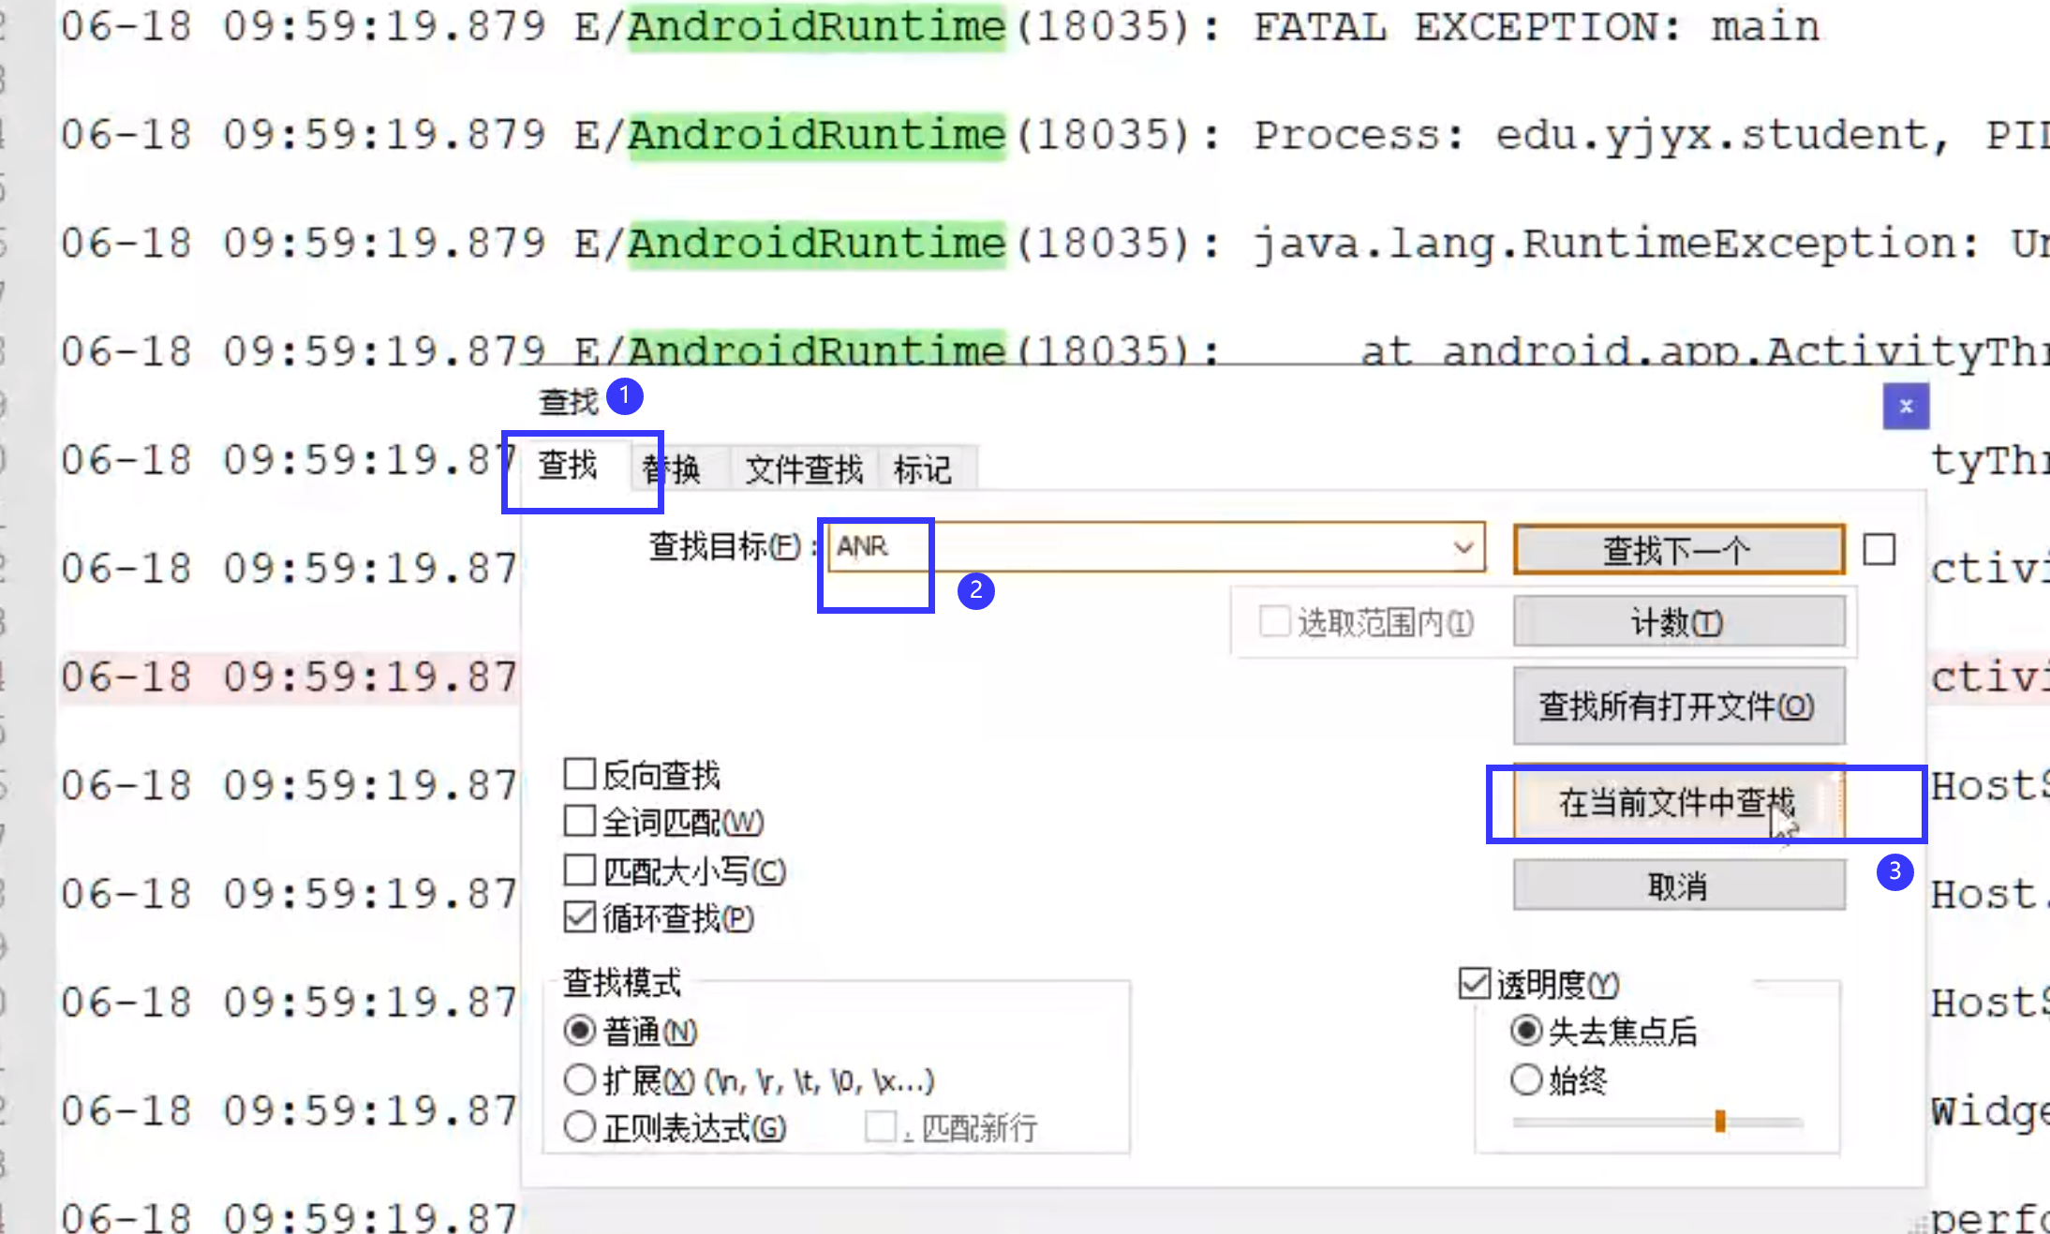The height and width of the screenshot is (1234, 2050).
Task: Select the 标记 tab
Action: point(922,468)
